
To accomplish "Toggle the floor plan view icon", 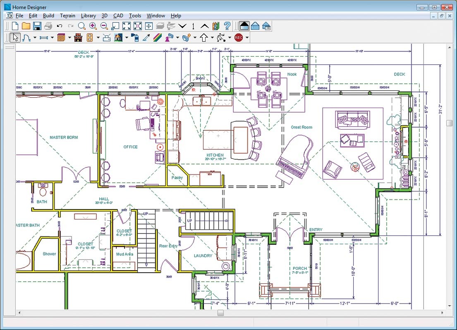I will tap(244, 26).
